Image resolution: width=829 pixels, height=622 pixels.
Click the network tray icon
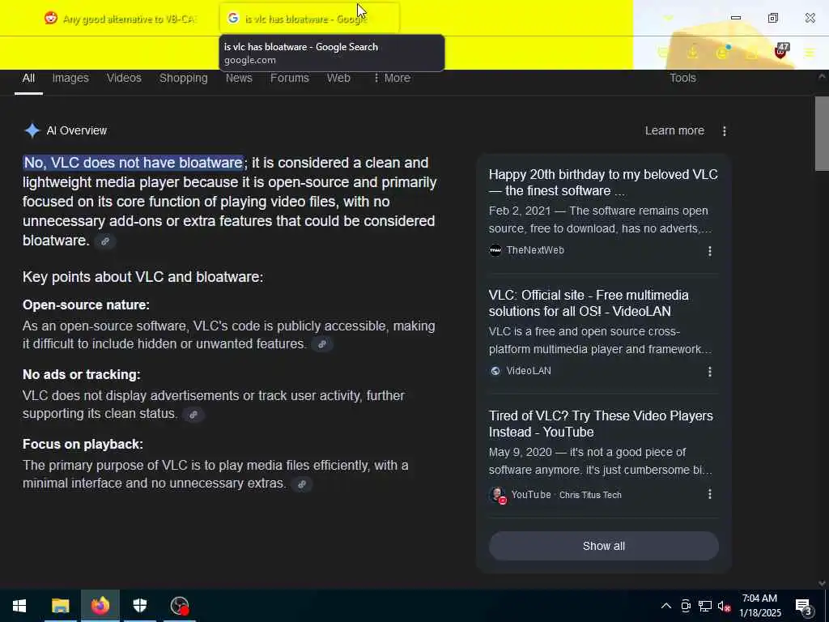(x=704, y=606)
